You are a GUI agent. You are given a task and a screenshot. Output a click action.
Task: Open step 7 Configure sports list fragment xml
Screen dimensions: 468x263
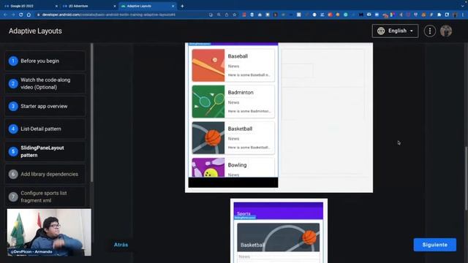pos(45,197)
